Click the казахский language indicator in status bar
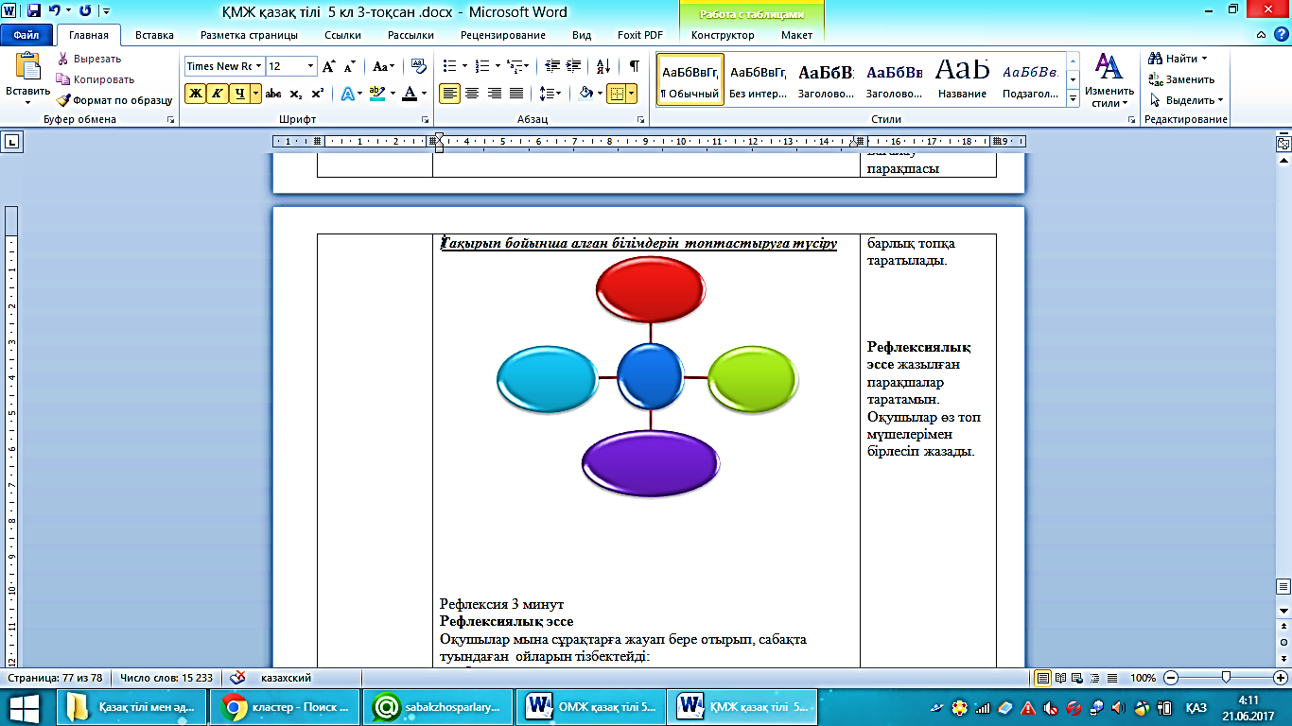Screen dimensions: 1292x726 coord(286,678)
